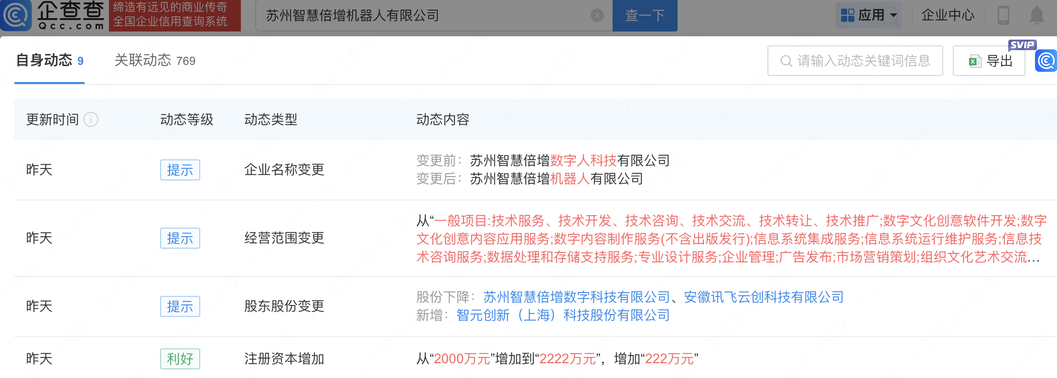1057x378 pixels.
Task: Click the 提示 tag in the 企业名称变更 row
Action: (x=180, y=170)
